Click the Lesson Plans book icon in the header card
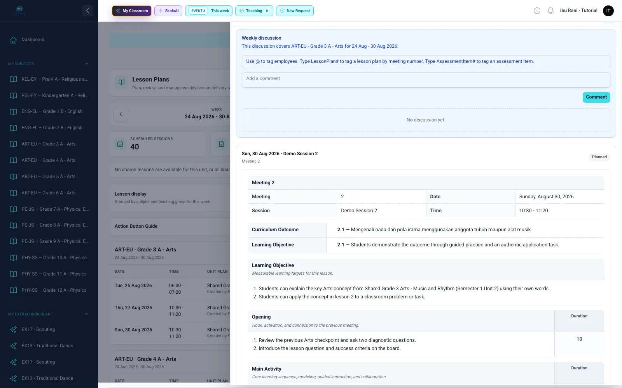This screenshot has height=388, width=622. (x=122, y=82)
